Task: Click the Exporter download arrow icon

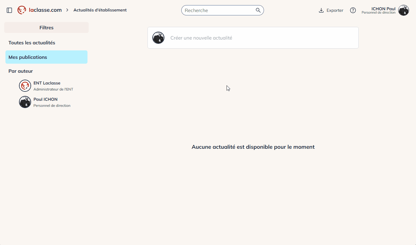Action: (x=321, y=11)
